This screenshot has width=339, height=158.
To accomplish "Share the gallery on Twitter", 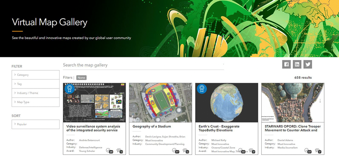I will (x=308, y=64).
